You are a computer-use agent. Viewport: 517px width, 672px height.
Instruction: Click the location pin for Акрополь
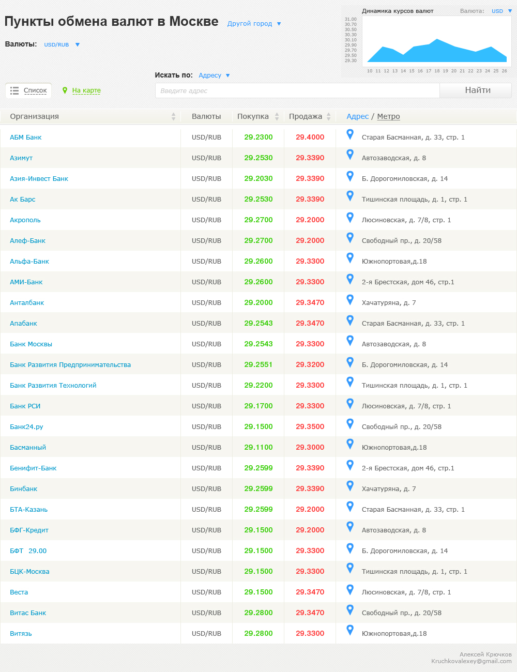coord(350,217)
